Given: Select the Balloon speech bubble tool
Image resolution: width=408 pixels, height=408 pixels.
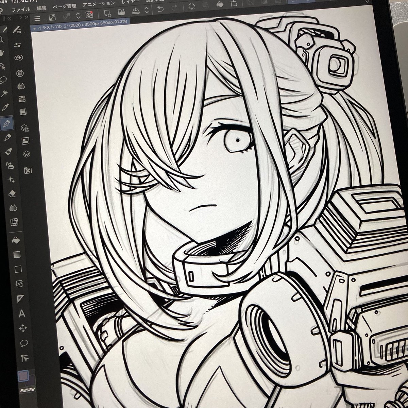Looking at the screenshot, I should click(x=24, y=343).
